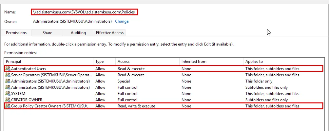Click the owner name Administrators (SISTEMKUSU\Administrators)
The height and width of the screenshot is (131, 329).
tap(72, 21)
